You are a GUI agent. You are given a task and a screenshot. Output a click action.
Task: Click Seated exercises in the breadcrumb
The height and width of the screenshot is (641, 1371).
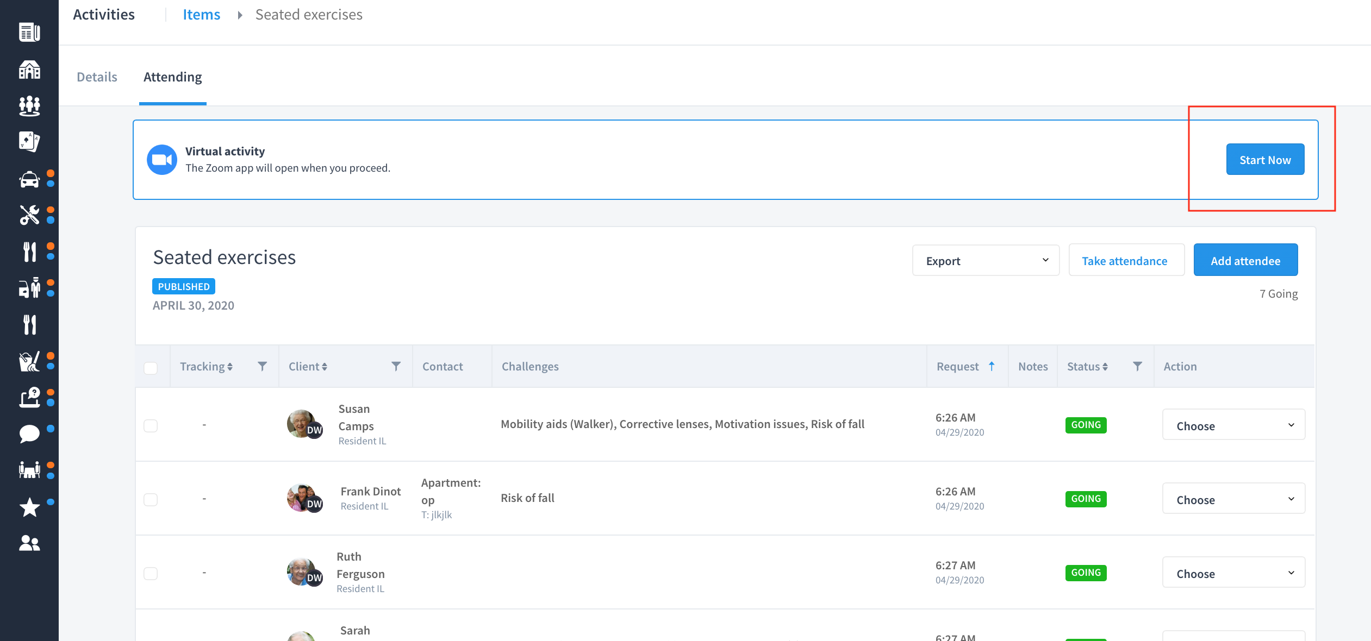(309, 15)
